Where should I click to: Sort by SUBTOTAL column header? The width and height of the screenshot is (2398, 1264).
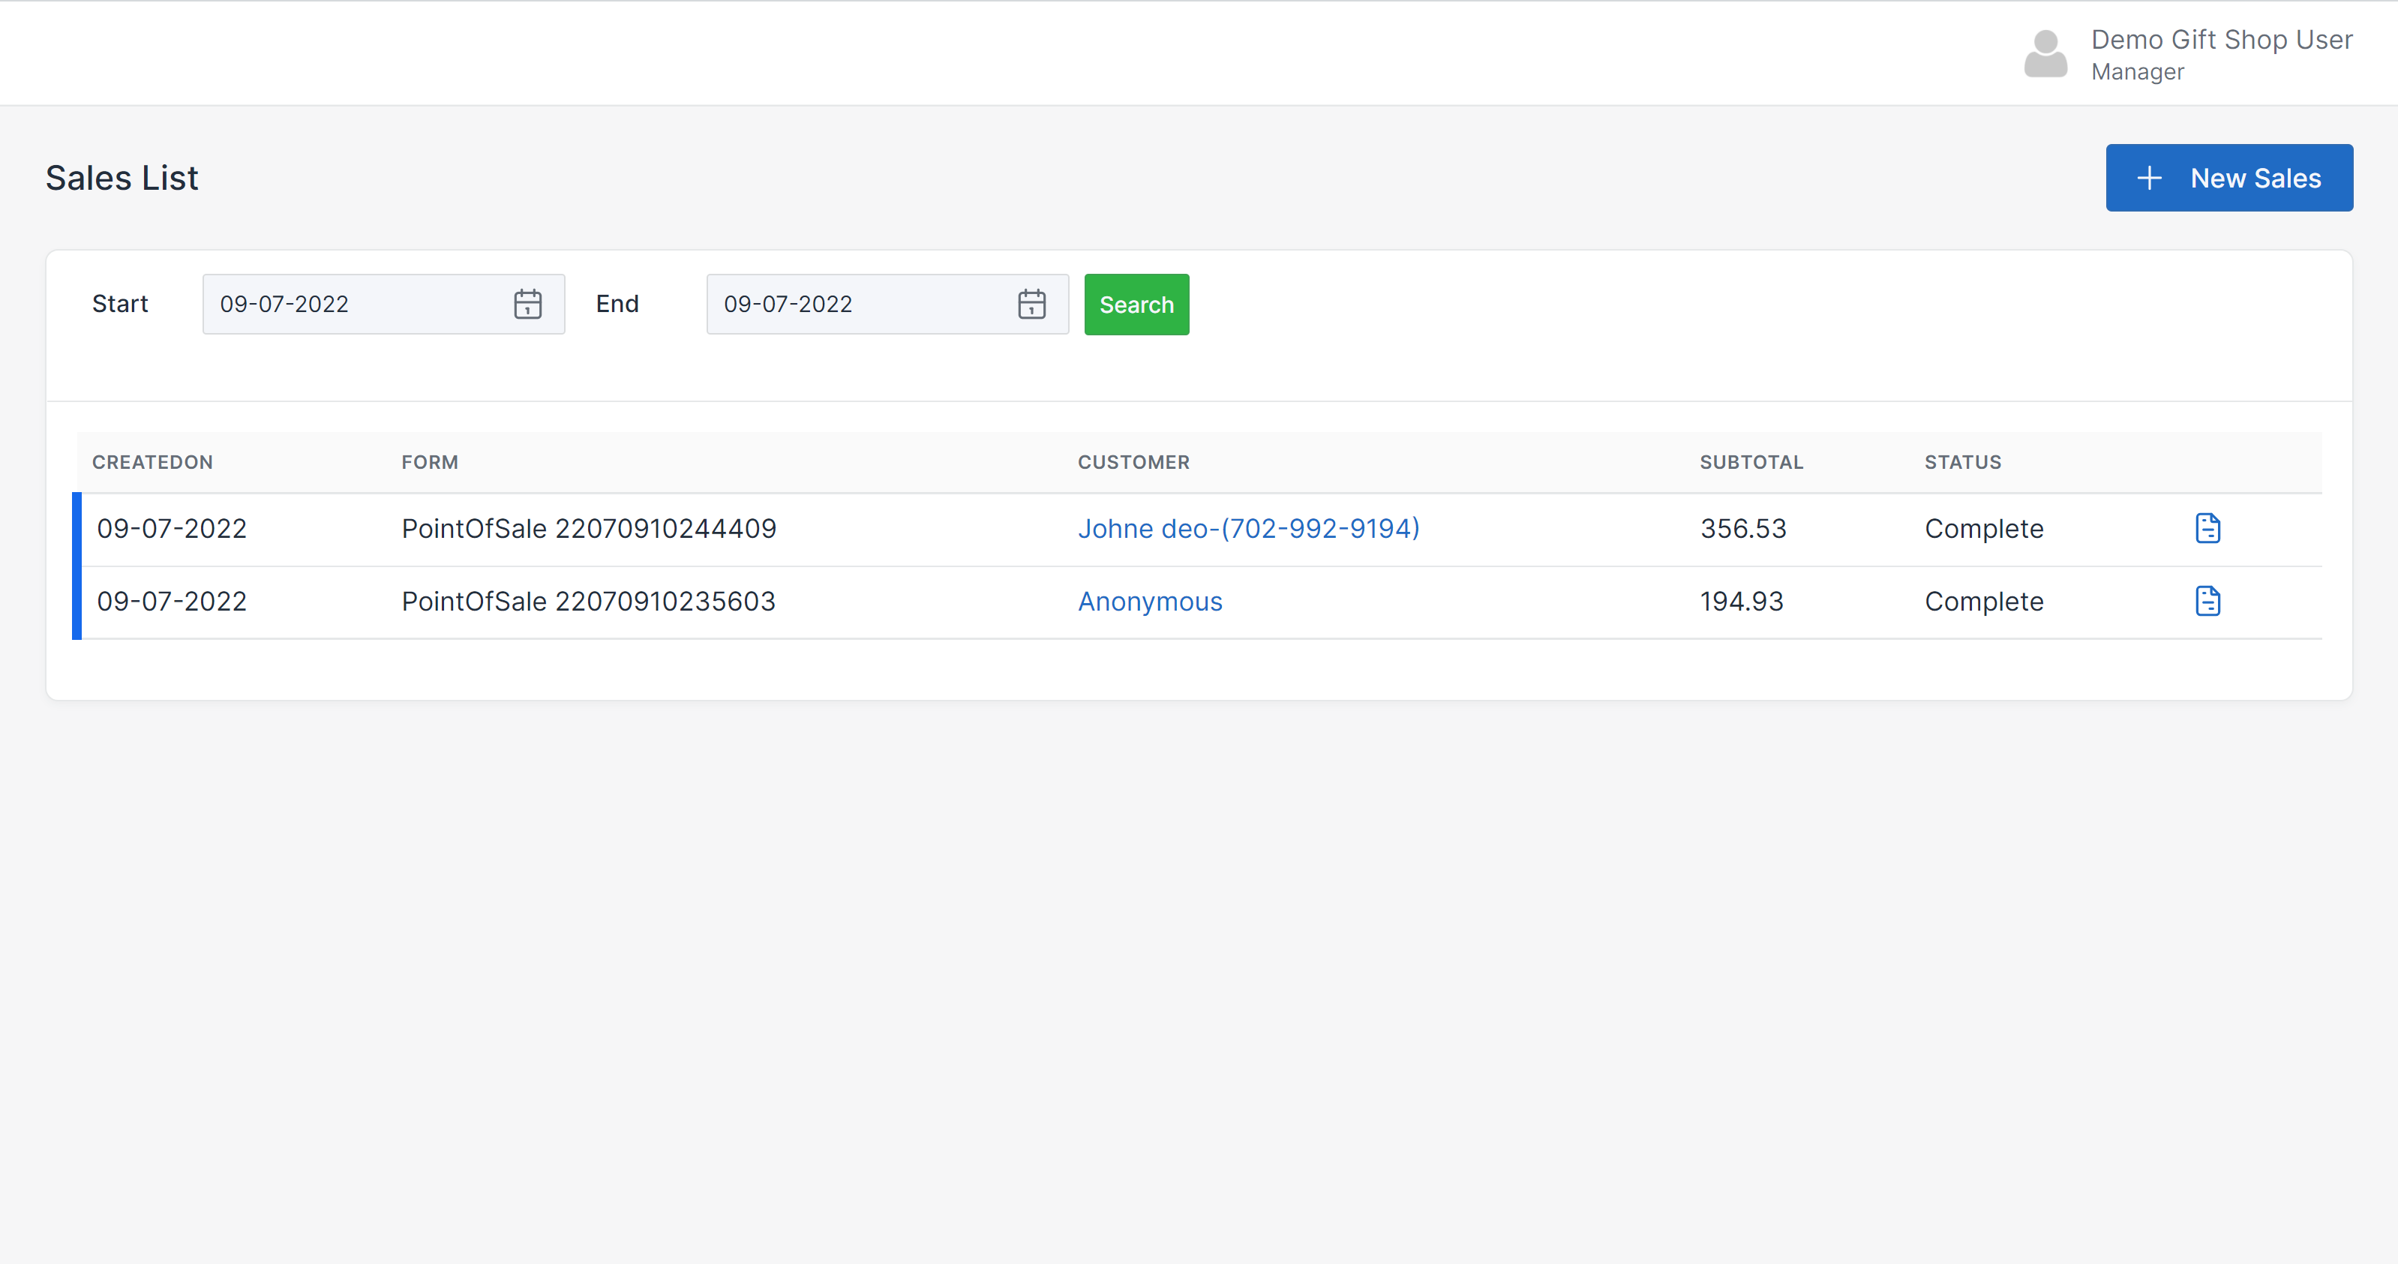[1750, 463]
